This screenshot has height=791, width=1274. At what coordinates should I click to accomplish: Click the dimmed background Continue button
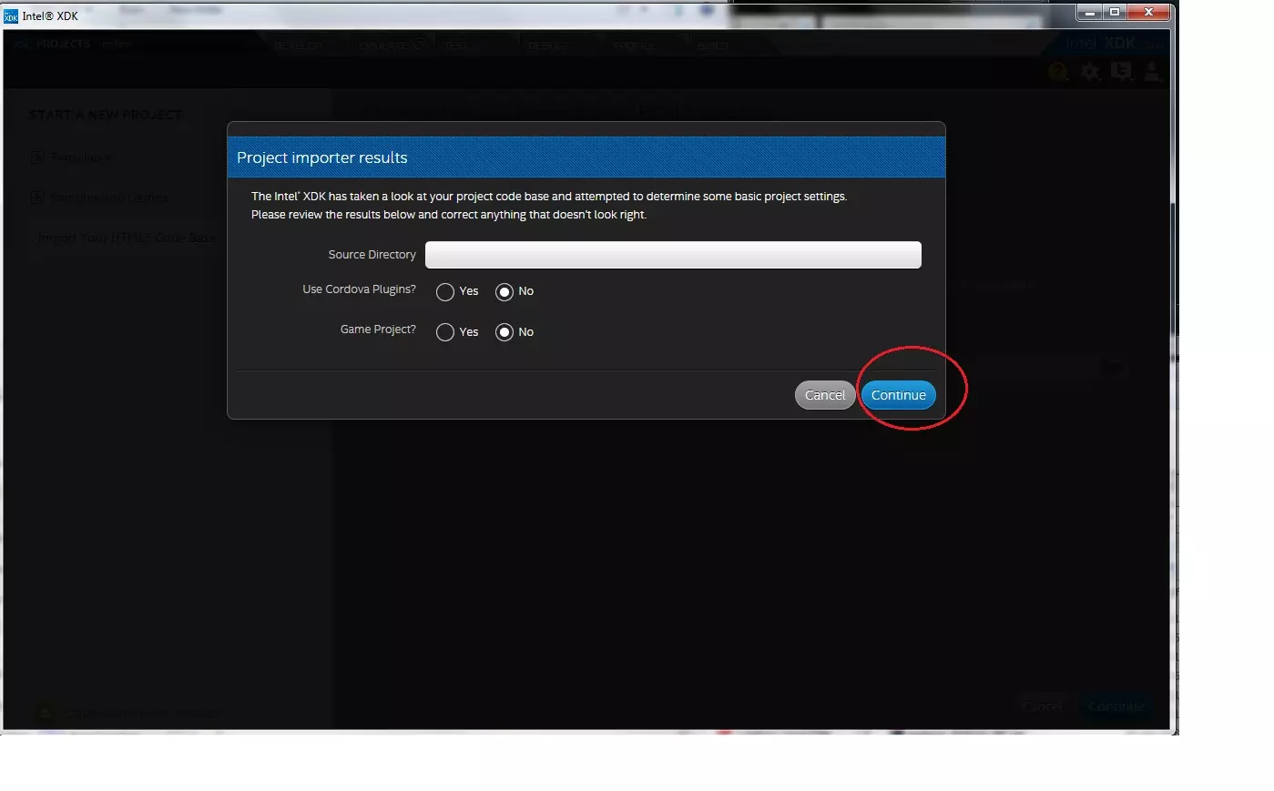[1116, 706]
